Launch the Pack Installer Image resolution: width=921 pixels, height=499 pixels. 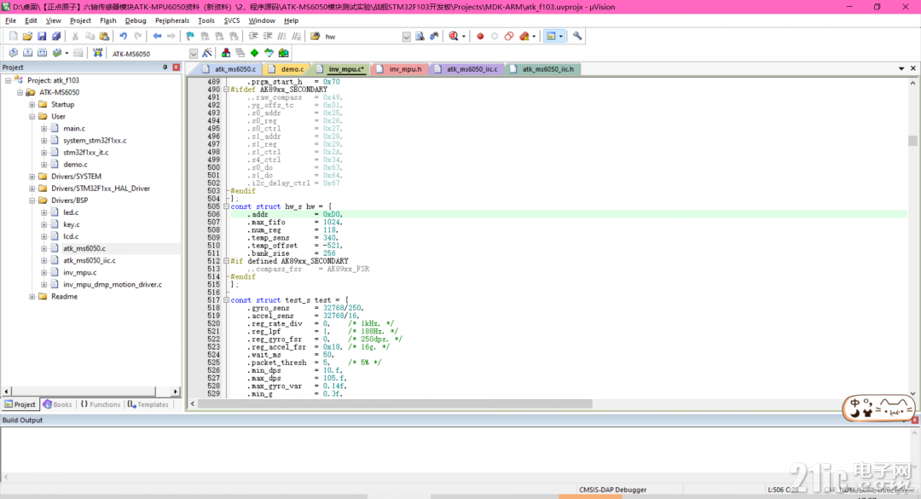point(284,53)
